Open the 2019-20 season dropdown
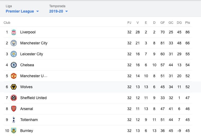The height and width of the screenshot is (136, 201). [x=59, y=11]
